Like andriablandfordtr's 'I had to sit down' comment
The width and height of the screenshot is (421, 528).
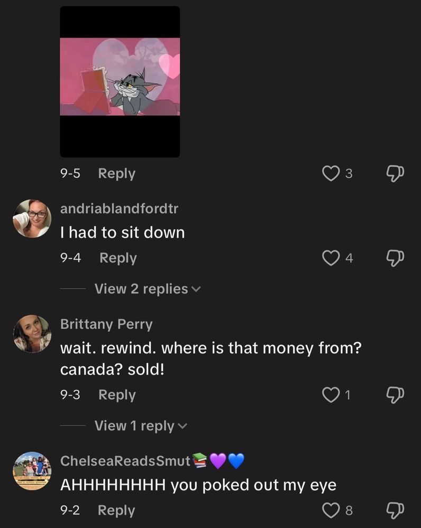click(331, 258)
